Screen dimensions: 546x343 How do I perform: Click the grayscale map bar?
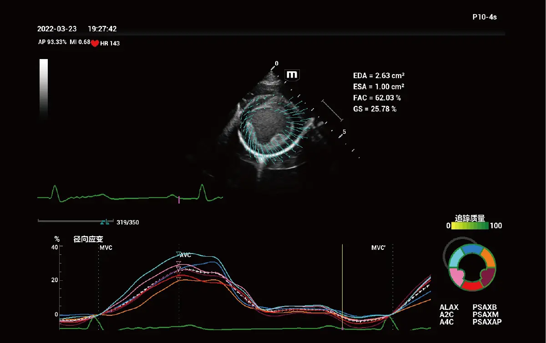pos(44,89)
